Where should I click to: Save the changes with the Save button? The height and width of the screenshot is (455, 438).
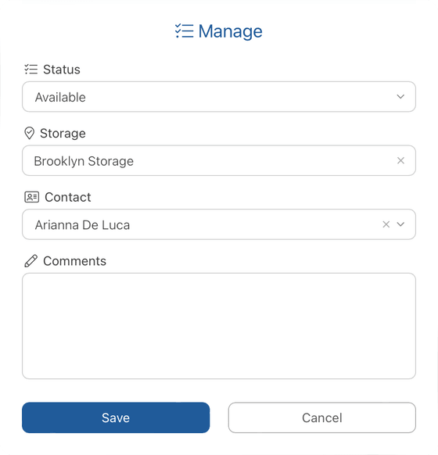click(116, 417)
